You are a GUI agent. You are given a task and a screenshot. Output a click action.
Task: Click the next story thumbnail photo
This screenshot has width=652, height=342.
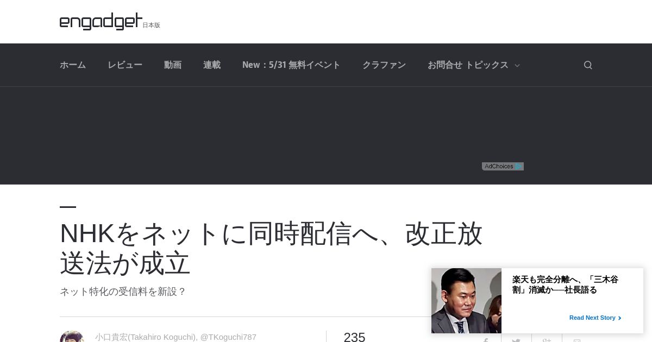click(466, 301)
